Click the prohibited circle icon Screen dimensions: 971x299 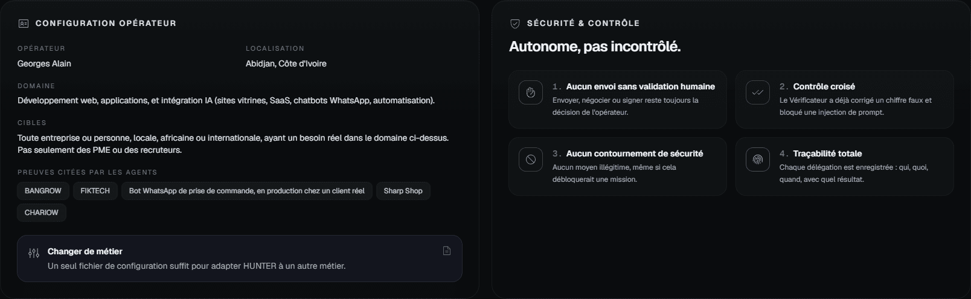click(x=531, y=159)
